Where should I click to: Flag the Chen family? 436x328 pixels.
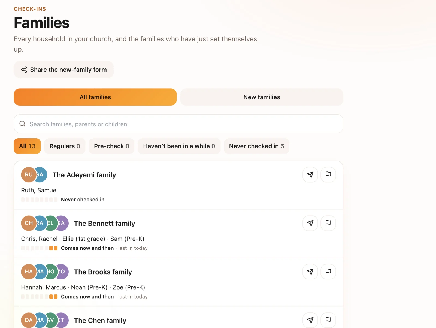328,320
